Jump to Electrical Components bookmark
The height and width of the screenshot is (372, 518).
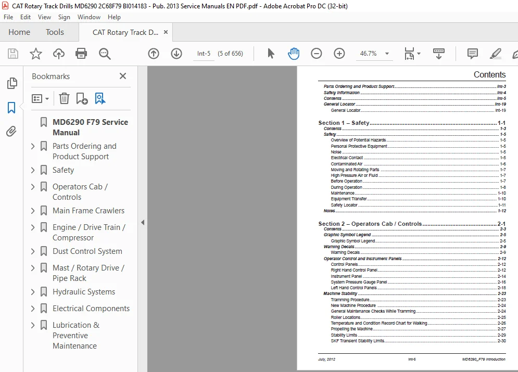click(91, 309)
